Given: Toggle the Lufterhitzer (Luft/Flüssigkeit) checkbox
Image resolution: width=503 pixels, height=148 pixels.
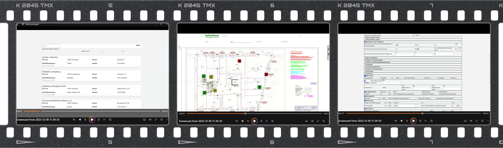Looking at the screenshot, I should 365,42.
